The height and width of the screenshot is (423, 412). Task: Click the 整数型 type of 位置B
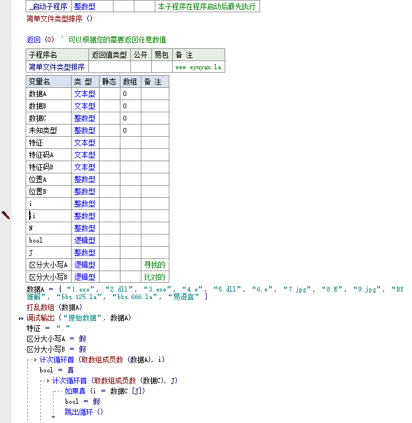click(x=84, y=191)
